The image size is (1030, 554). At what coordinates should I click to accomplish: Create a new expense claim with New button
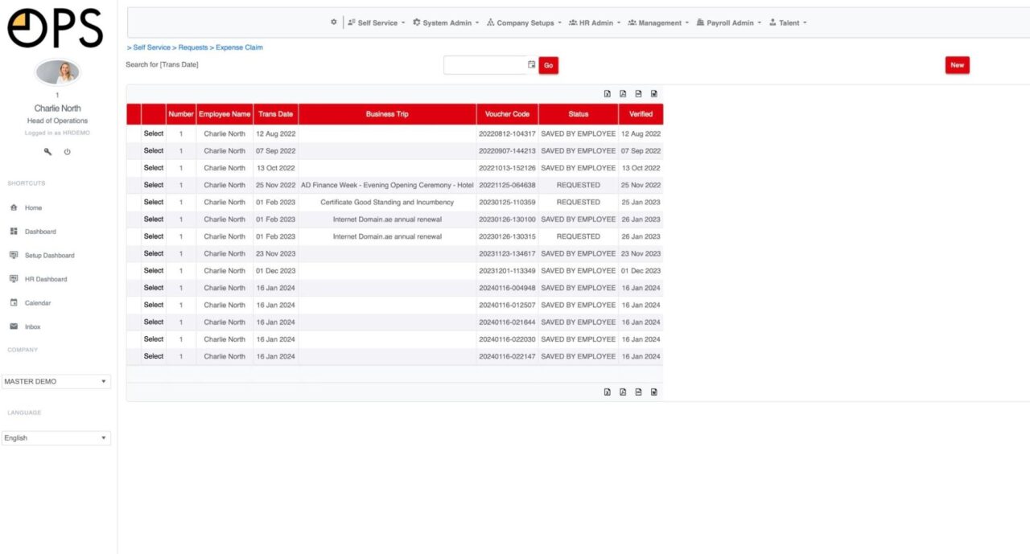957,64
